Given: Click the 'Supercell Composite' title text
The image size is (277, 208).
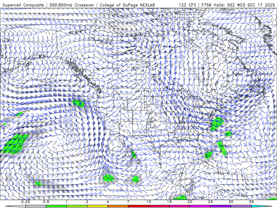Looking at the screenshot, I should click(23, 5).
